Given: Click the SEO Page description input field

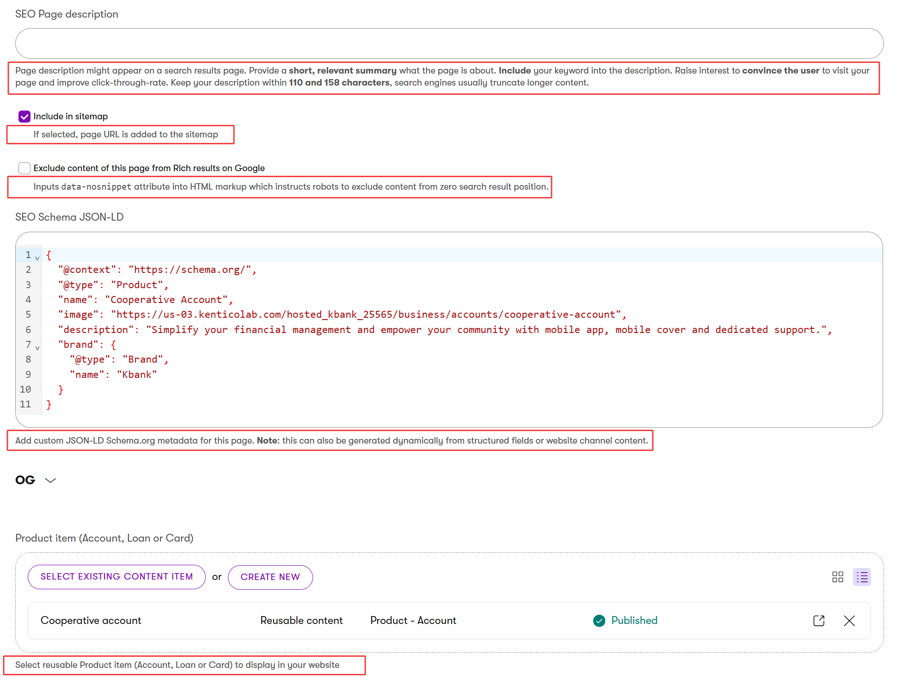Looking at the screenshot, I should (448, 43).
